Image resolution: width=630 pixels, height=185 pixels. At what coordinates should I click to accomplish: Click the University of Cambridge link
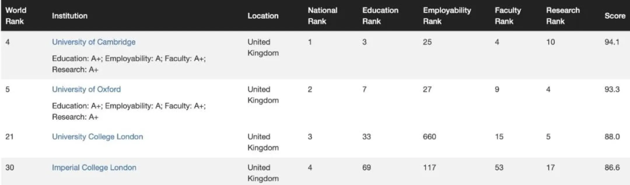(x=94, y=42)
